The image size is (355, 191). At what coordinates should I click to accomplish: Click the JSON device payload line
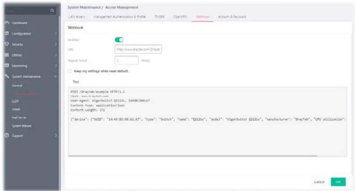point(208,119)
